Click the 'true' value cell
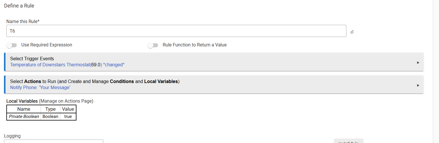The width and height of the screenshot is (439, 143). click(68, 116)
